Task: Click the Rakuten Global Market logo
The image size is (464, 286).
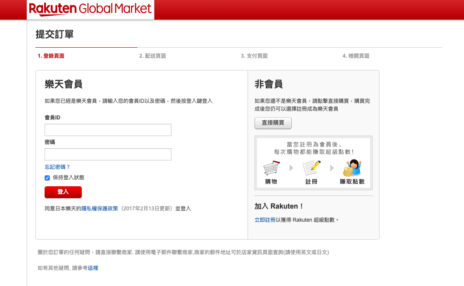Action: [90, 9]
